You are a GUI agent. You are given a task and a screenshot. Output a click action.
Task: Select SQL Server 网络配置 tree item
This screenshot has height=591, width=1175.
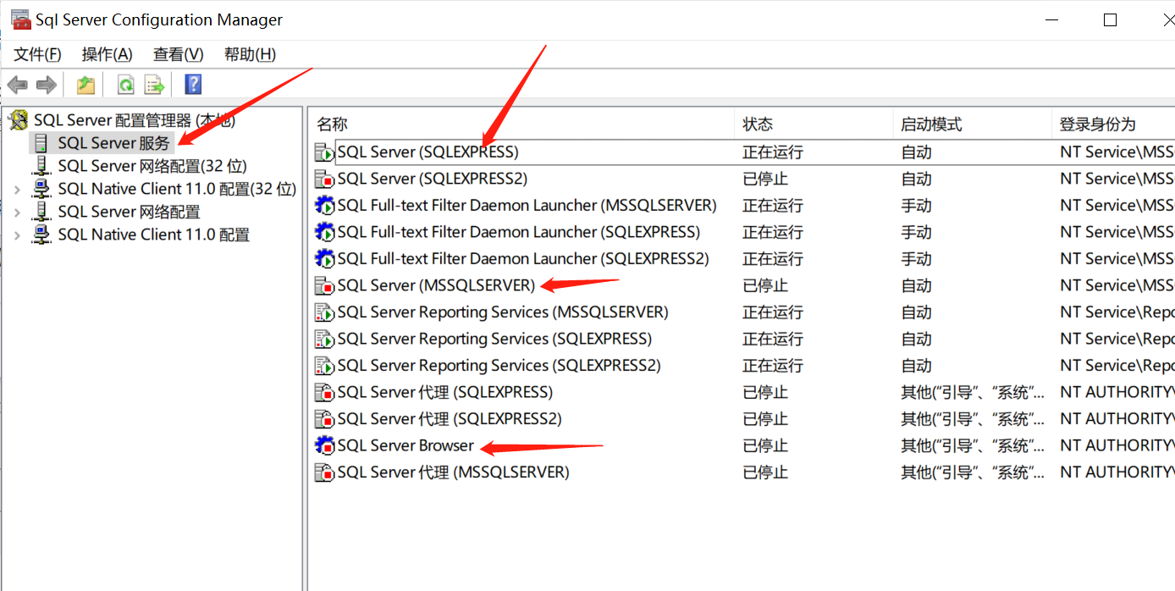tap(129, 212)
